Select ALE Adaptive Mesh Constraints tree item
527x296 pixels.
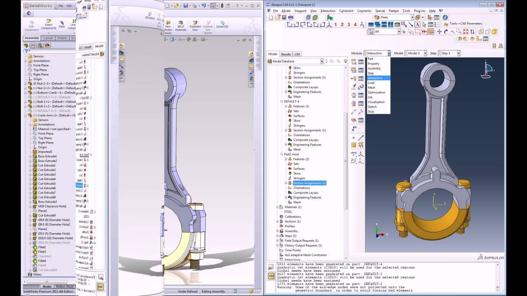[x=305, y=255]
